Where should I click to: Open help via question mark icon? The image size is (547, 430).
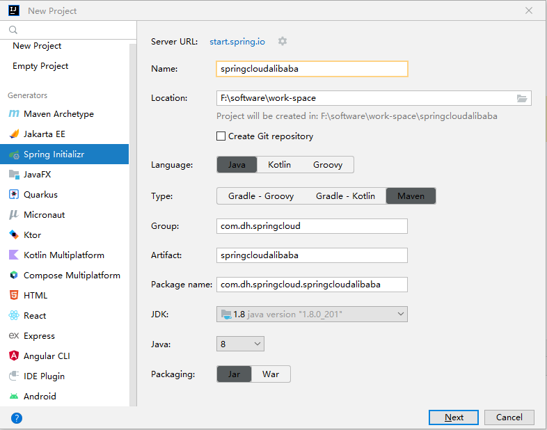click(x=17, y=417)
